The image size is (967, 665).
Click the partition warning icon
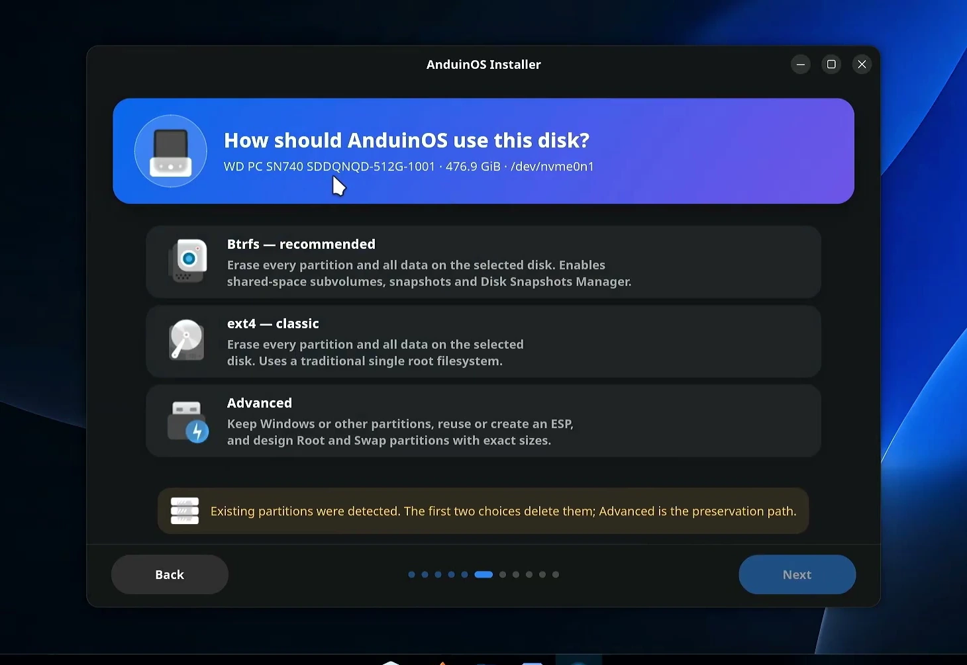pos(185,511)
